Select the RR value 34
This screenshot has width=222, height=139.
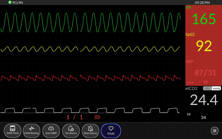[204, 117]
